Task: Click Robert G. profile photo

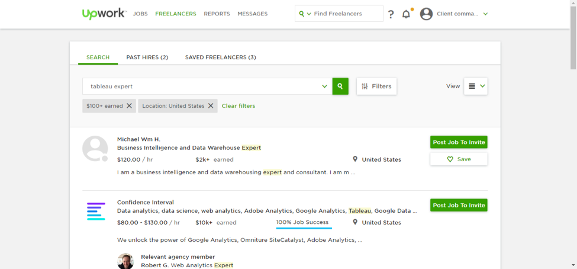Action: point(125,261)
